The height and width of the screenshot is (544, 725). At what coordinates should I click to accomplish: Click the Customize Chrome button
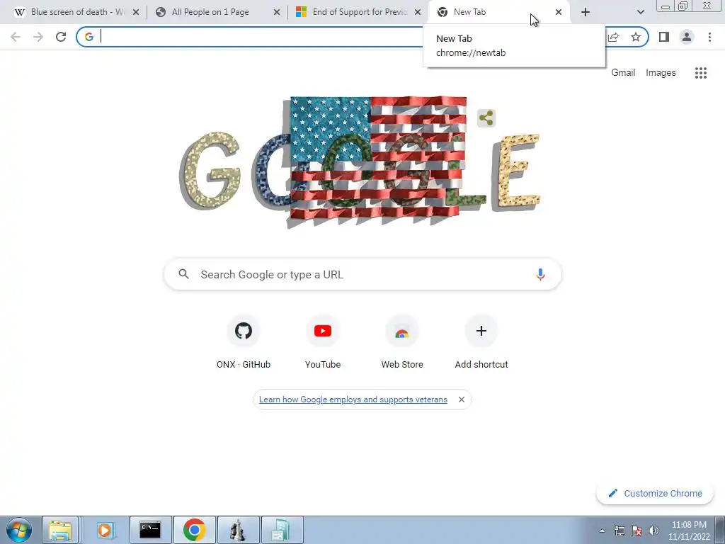[x=655, y=494]
